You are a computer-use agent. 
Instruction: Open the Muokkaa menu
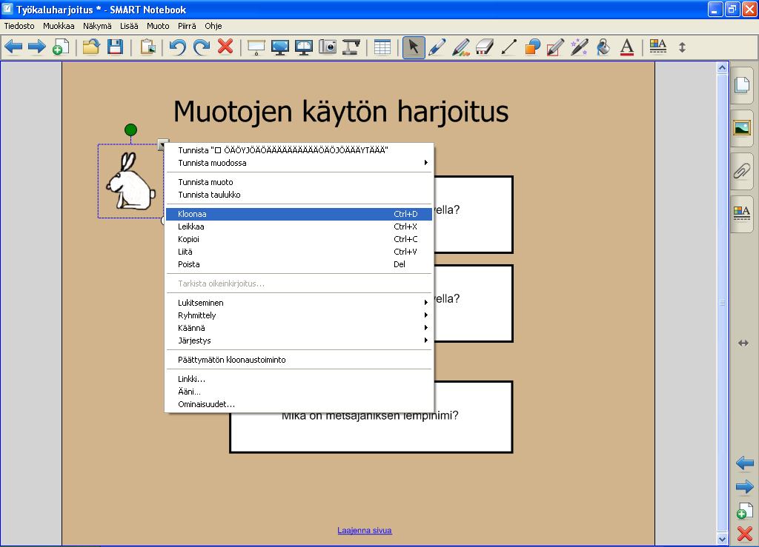pyautogui.click(x=59, y=26)
